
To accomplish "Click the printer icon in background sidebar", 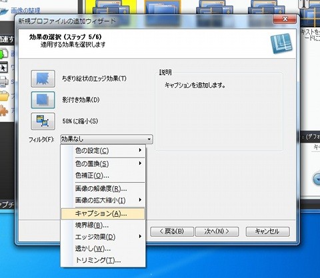I will [3, 81].
